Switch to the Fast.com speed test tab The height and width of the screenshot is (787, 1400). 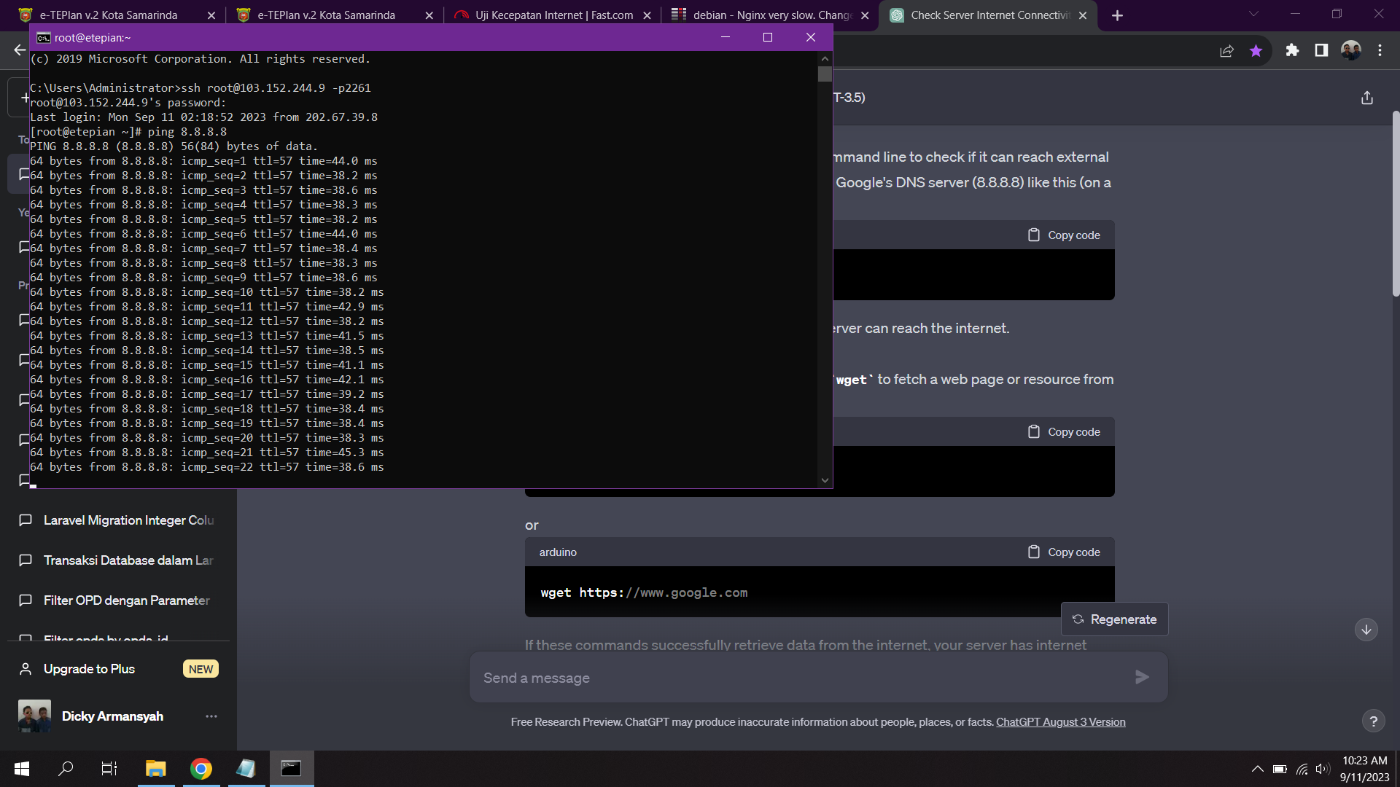tap(553, 15)
